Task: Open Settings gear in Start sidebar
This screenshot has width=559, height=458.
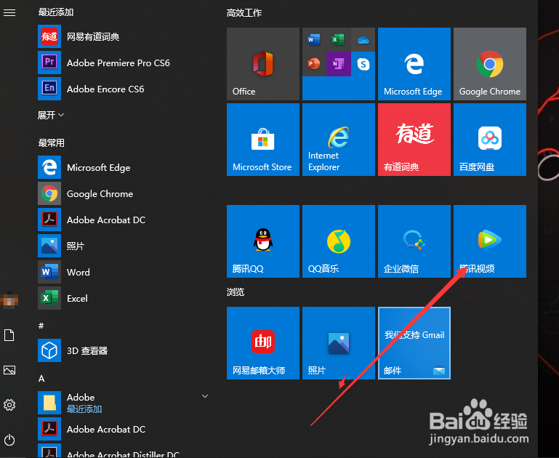Action: point(9,405)
